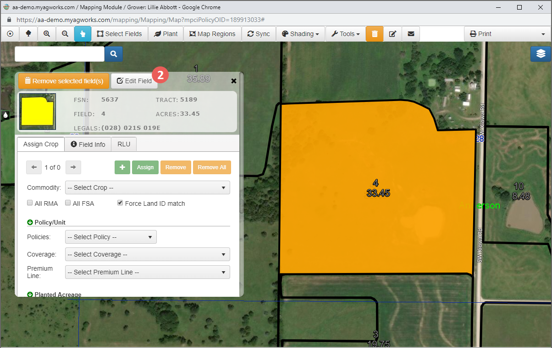Click the locate/target icon in toolbar
Image resolution: width=552 pixels, height=348 pixels.
point(10,34)
